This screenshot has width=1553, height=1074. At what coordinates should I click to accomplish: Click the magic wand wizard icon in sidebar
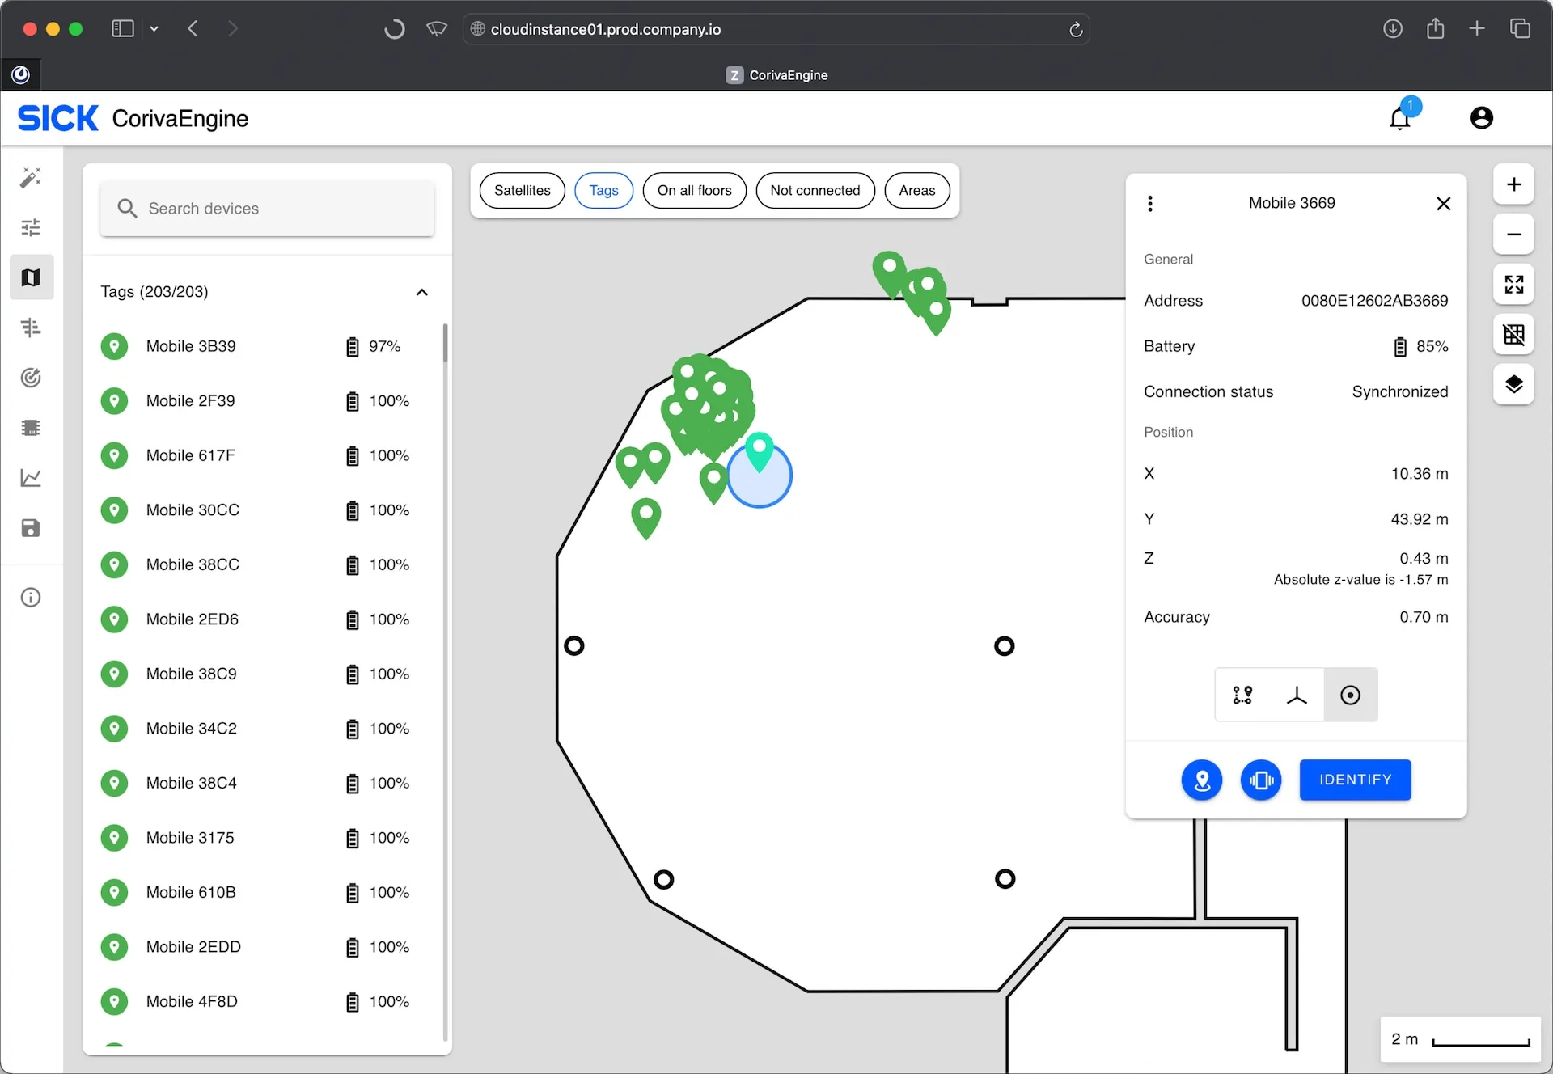31,178
